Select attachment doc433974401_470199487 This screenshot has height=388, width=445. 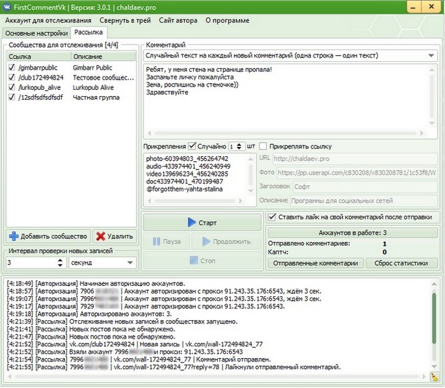point(185,181)
